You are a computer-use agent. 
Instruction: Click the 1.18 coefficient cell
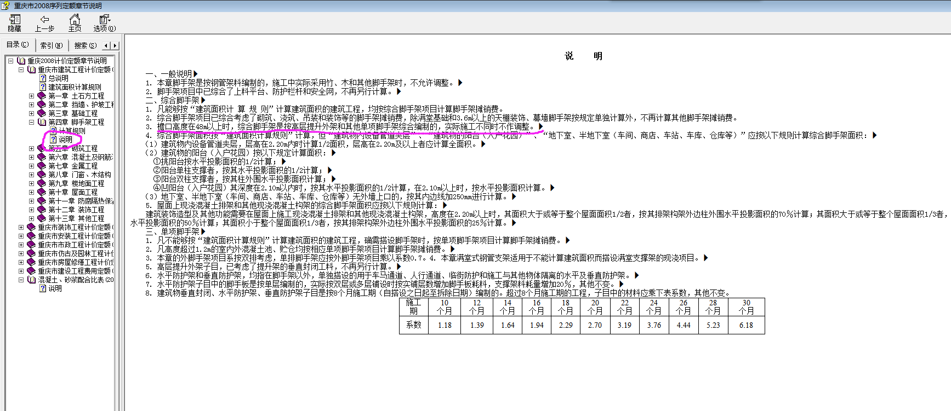(445, 325)
